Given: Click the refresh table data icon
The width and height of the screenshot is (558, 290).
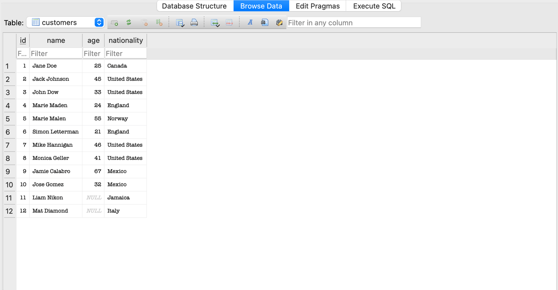Looking at the screenshot, I should click(x=129, y=22).
